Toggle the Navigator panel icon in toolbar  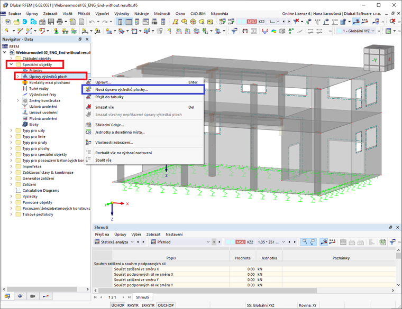click(x=120, y=22)
